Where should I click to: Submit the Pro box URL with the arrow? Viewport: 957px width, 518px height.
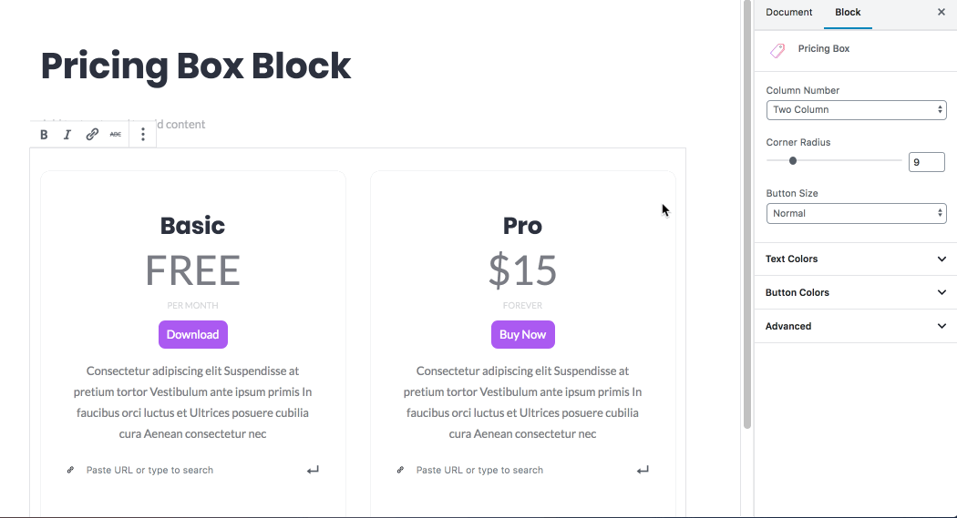coord(643,470)
